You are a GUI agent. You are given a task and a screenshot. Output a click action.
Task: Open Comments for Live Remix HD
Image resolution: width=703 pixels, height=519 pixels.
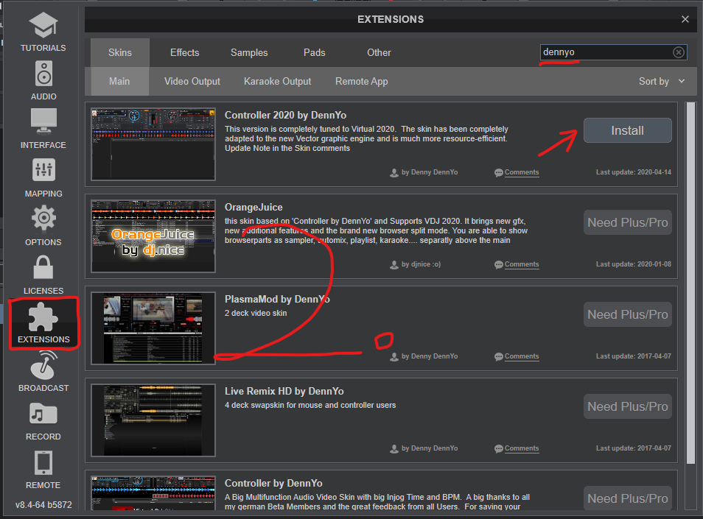(x=522, y=448)
